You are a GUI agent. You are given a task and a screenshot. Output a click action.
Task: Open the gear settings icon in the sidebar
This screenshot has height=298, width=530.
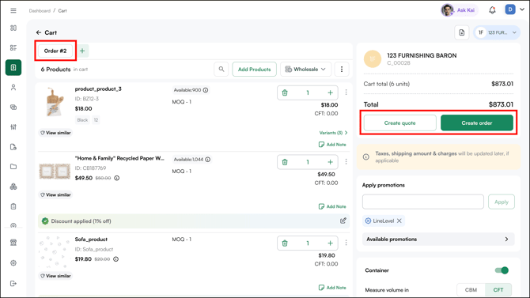13,263
